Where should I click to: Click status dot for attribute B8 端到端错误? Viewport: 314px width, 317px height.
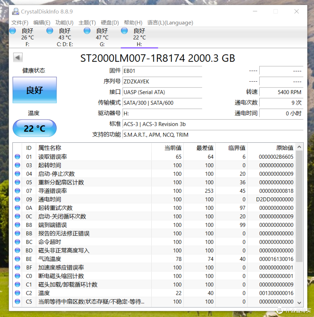[17, 225]
